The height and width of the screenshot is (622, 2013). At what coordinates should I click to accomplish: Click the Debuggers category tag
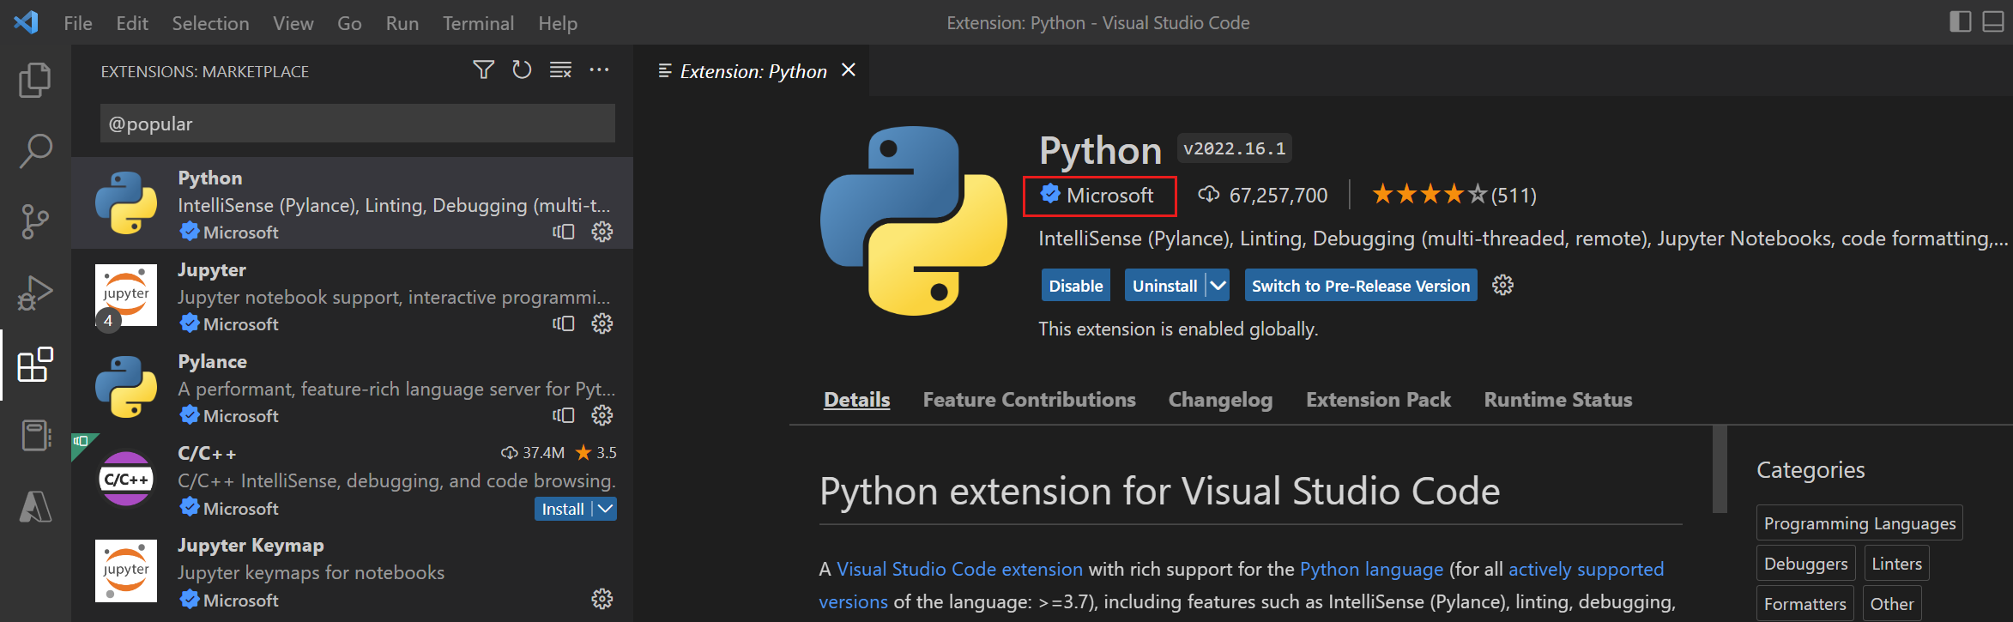pos(1805,564)
